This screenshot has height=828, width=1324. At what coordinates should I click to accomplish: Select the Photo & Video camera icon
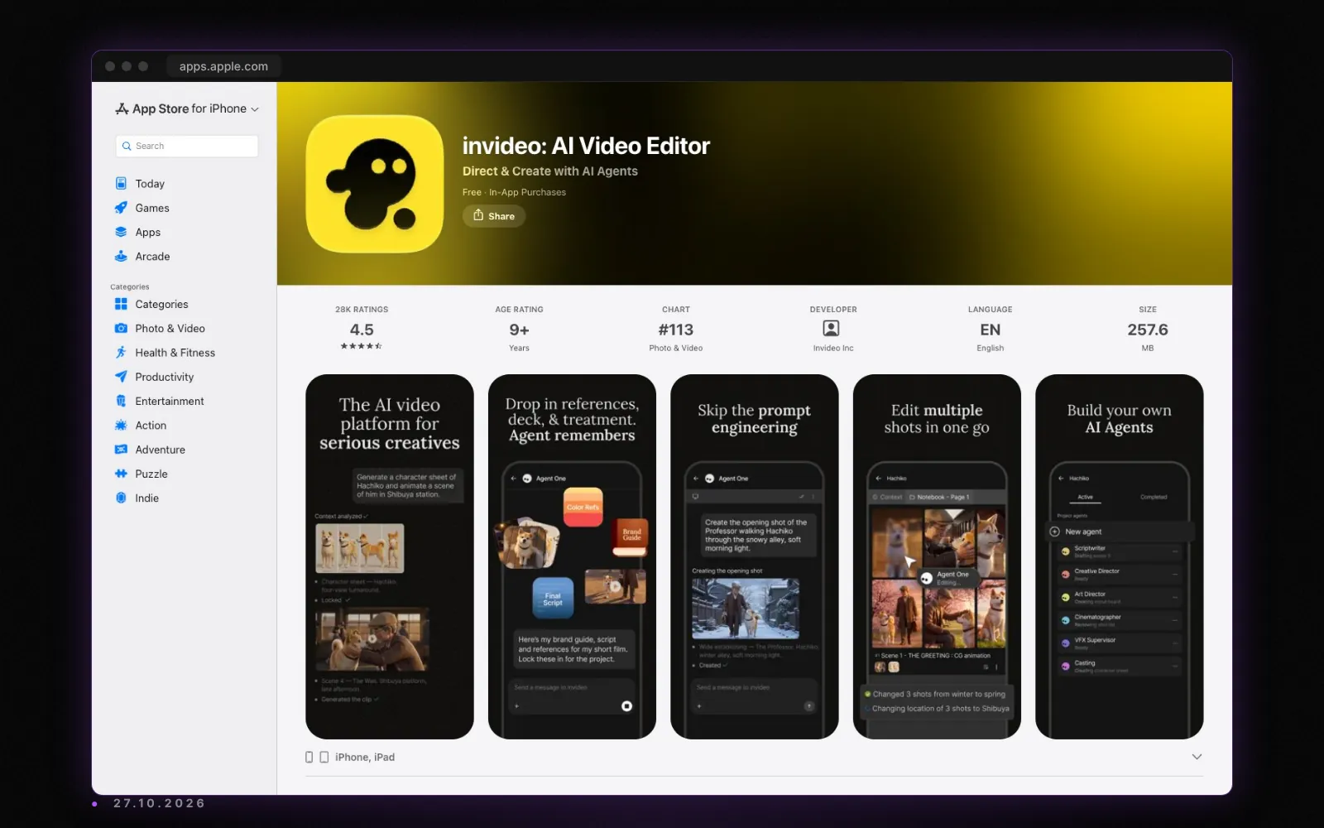coord(121,328)
